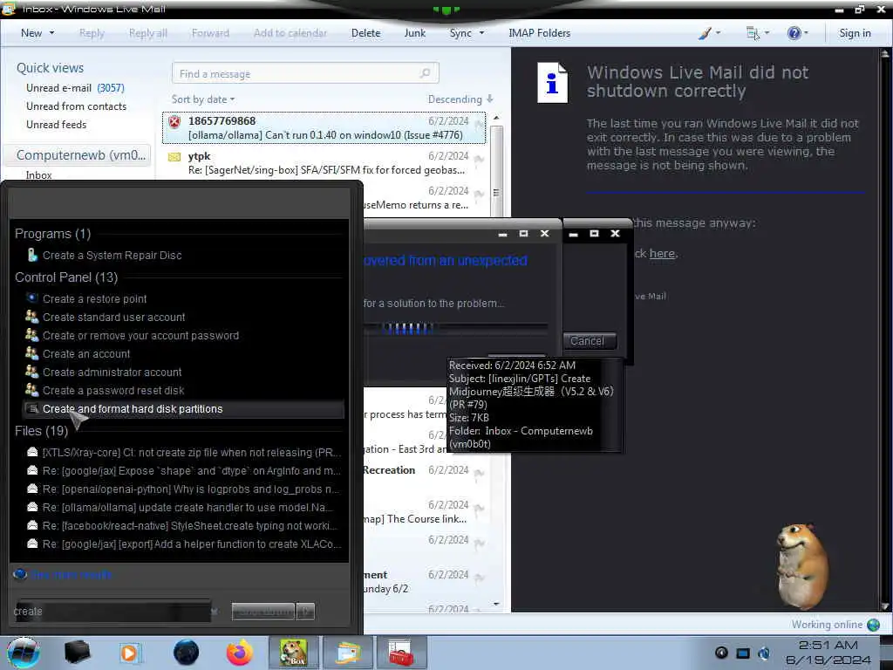Click Forward in the mail toolbar

point(210,33)
